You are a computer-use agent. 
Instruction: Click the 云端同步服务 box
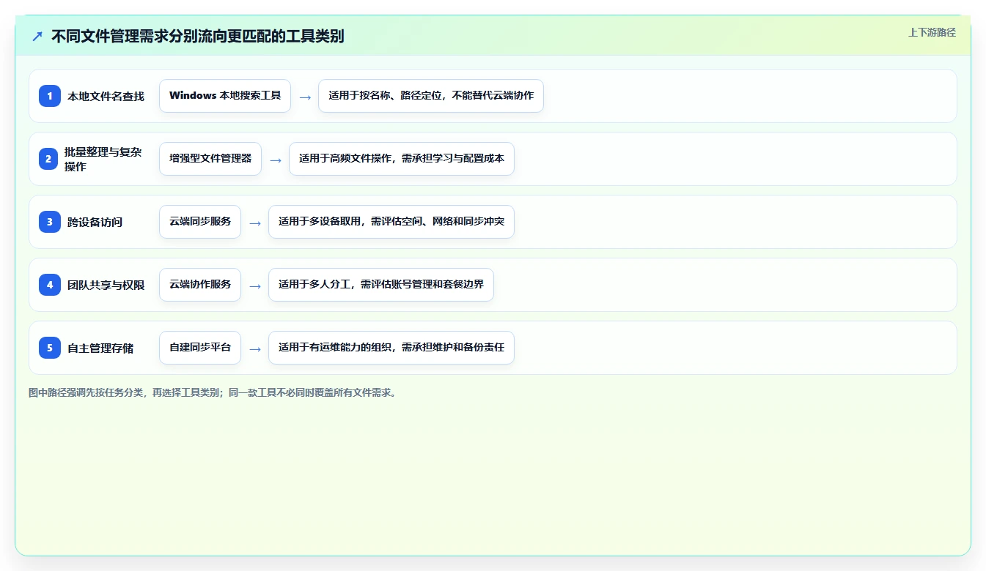[200, 222]
